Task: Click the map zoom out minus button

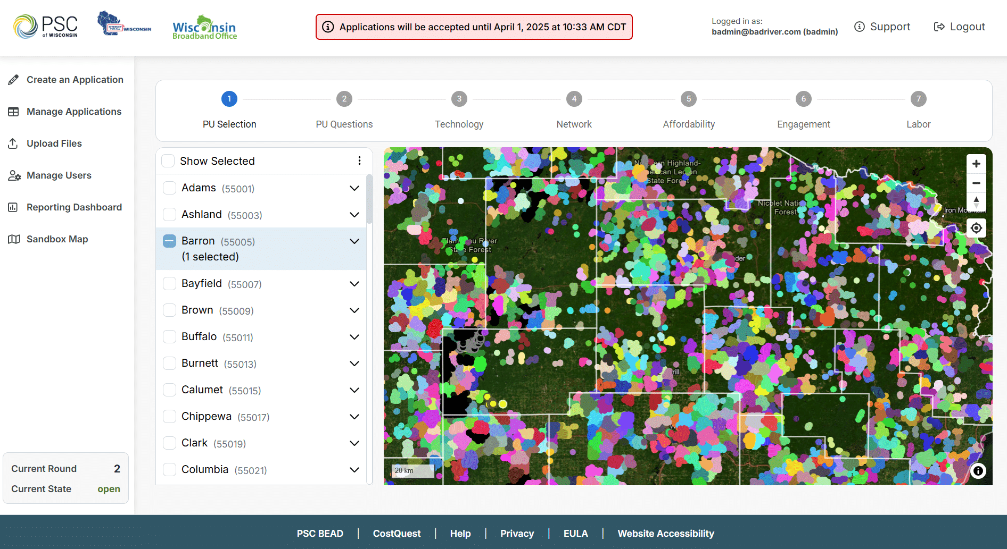Action: point(976,183)
